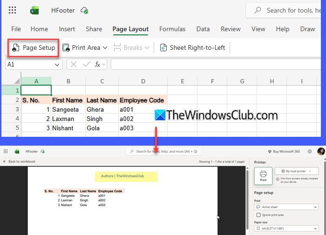
Task: Click the cloud saved status icon beside HFooter
Action: pos(84,10)
